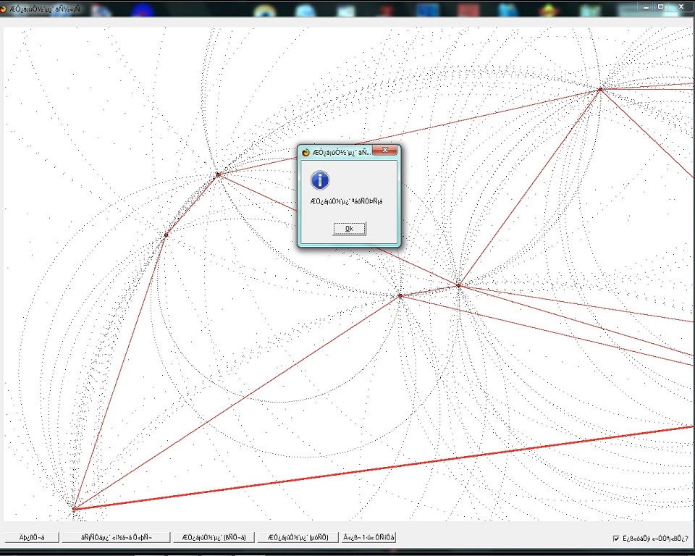Viewport: 695px width, 556px height.
Task: Click the first triangulation button at the bottom
Action: pos(214,537)
